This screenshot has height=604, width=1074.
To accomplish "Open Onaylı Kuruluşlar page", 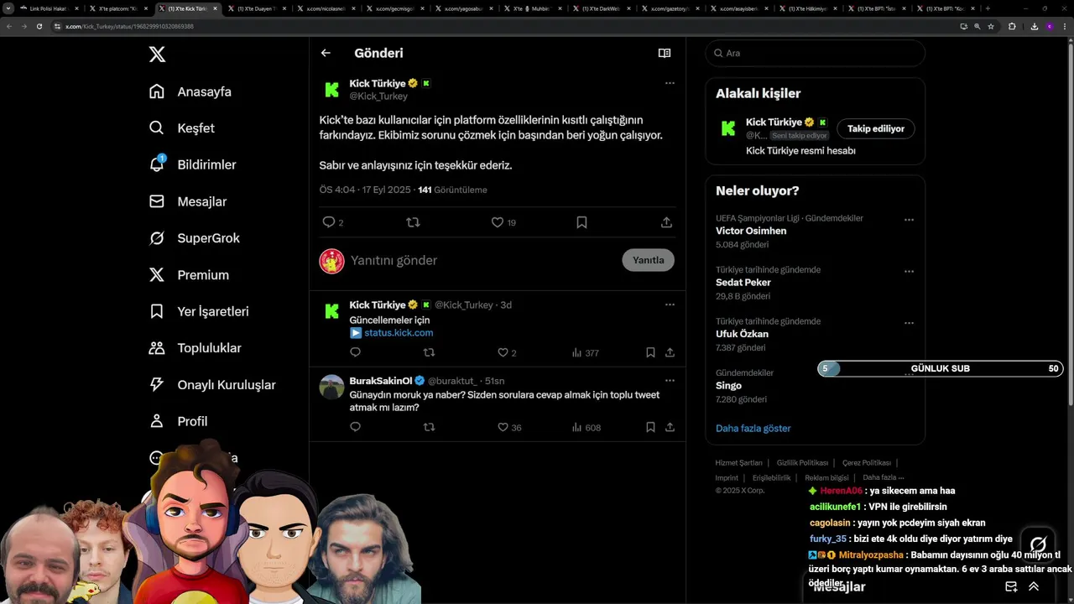I will point(212,384).
